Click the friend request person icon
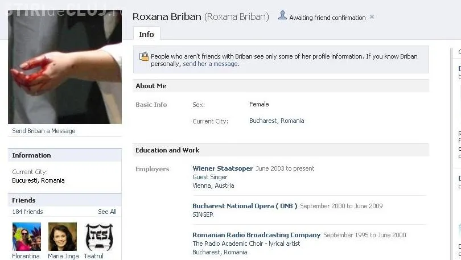The width and height of the screenshot is (461, 260). pyautogui.click(x=282, y=15)
